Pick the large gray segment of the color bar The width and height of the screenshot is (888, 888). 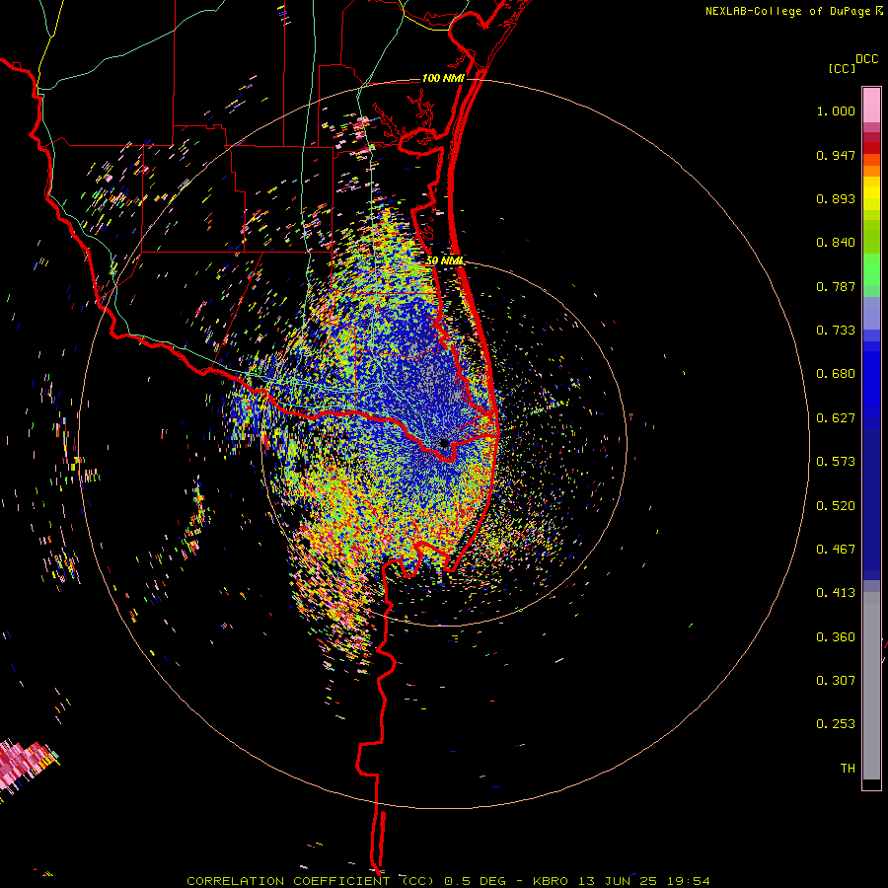pos(871,686)
